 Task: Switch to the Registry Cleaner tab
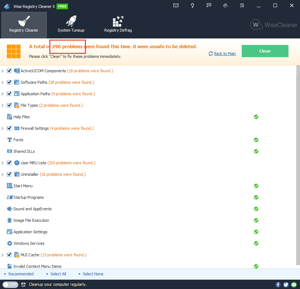(24, 25)
